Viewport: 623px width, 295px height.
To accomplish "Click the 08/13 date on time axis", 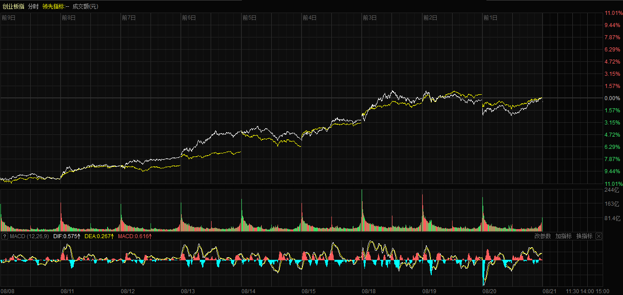I will tap(188, 291).
